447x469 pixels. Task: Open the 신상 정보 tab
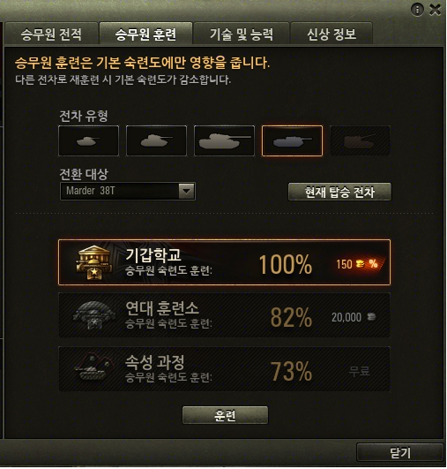tap(332, 34)
